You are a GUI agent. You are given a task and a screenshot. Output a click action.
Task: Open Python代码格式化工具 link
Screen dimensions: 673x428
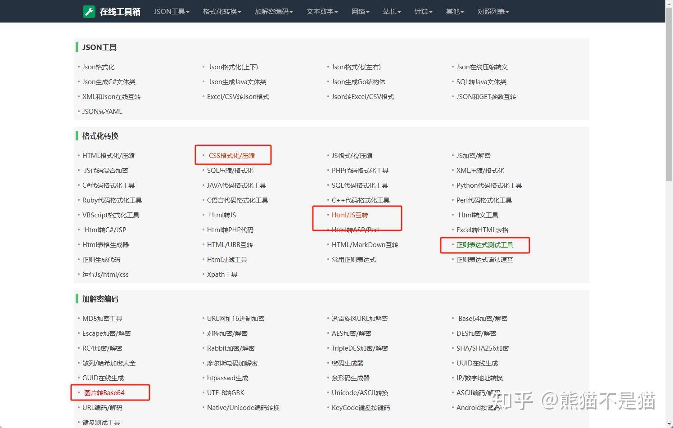pyautogui.click(x=489, y=185)
